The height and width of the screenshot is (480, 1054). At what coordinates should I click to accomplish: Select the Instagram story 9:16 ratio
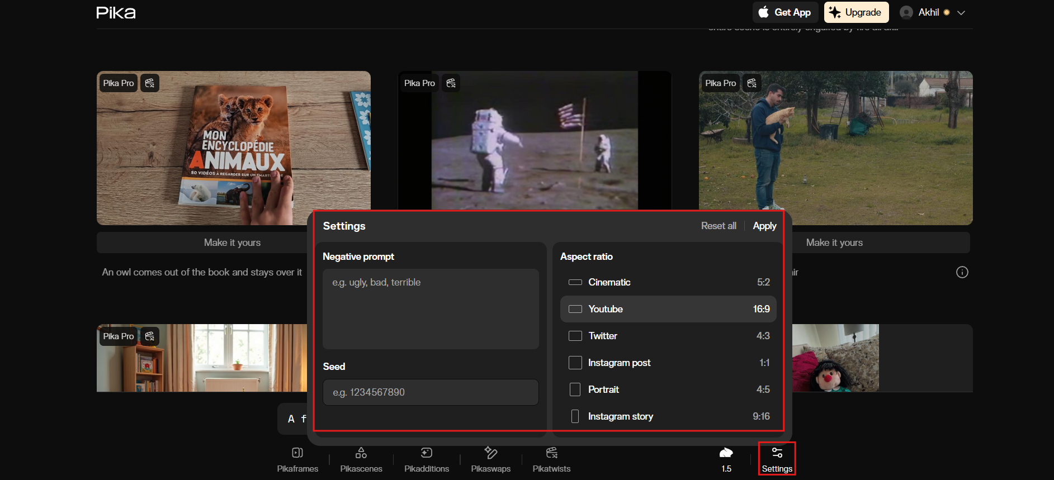pyautogui.click(x=668, y=416)
